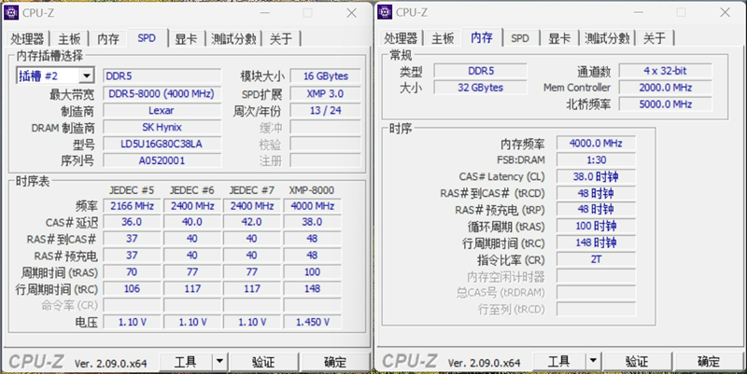Switch to SPD tab in right window
This screenshot has height=374, width=747.
coord(520,38)
